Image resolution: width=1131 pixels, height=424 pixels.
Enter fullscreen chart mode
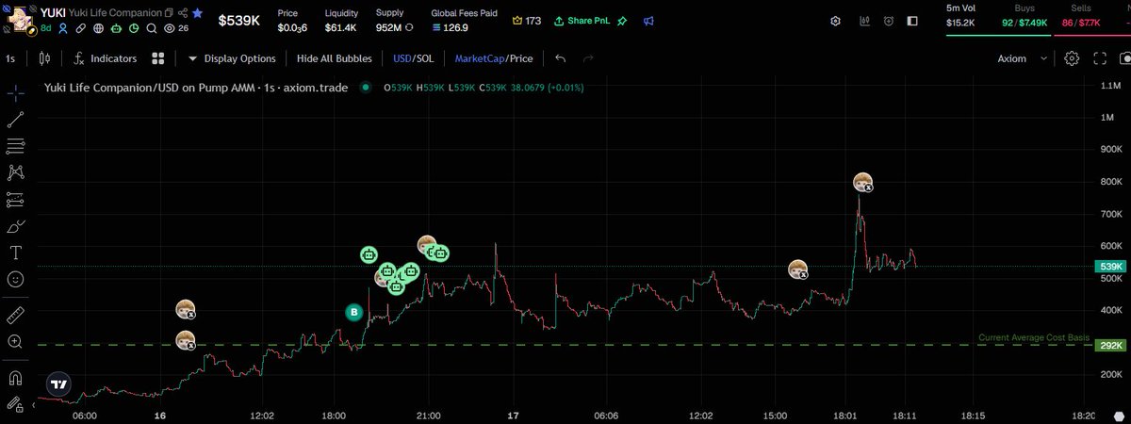click(x=1099, y=58)
